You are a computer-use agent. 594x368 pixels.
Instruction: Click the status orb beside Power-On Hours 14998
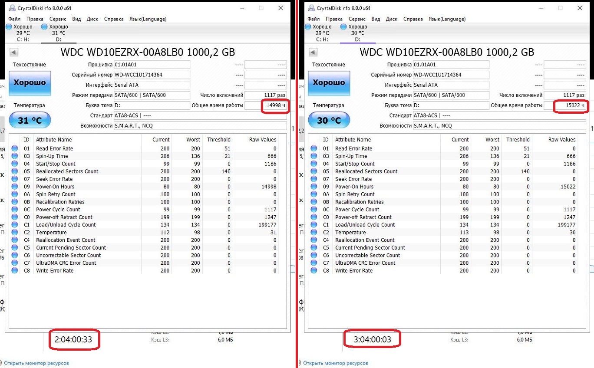[15, 187]
